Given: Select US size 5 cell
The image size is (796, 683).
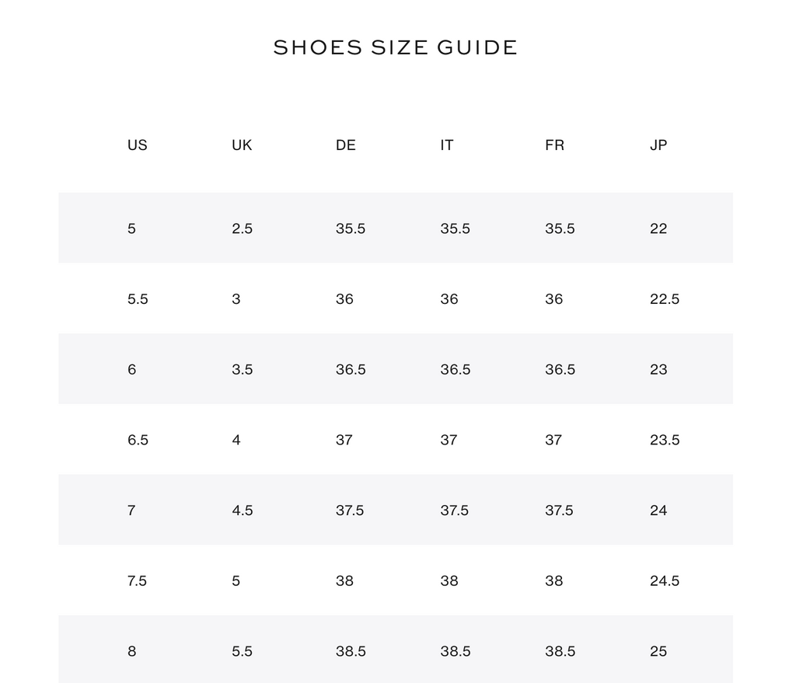Looking at the screenshot, I should pos(131,229).
